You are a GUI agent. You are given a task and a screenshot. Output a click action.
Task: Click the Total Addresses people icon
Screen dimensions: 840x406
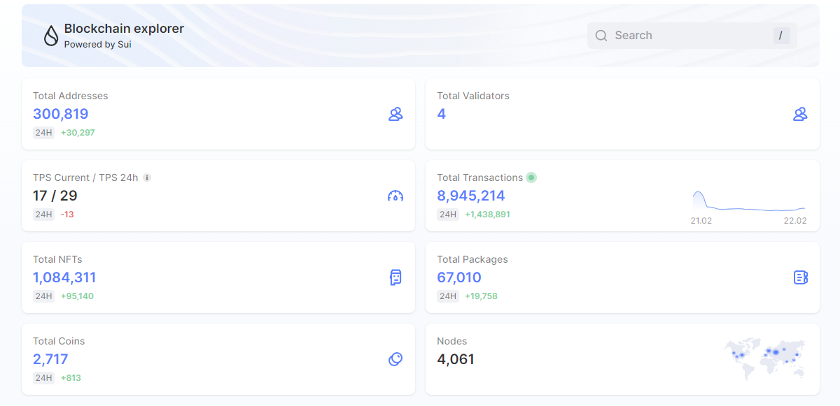tap(395, 114)
